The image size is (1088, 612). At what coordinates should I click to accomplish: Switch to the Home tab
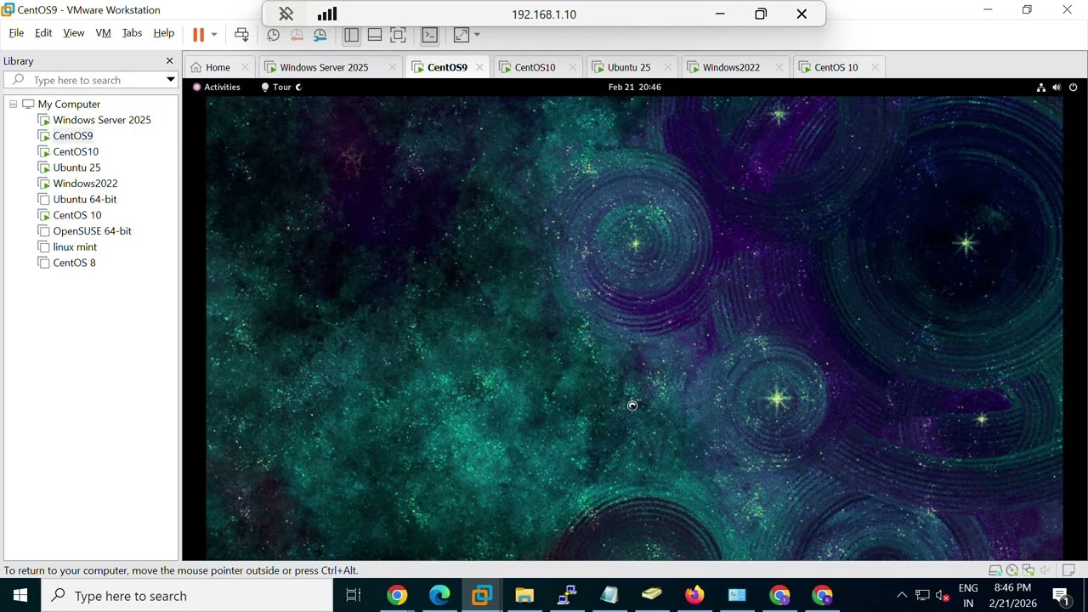point(218,67)
